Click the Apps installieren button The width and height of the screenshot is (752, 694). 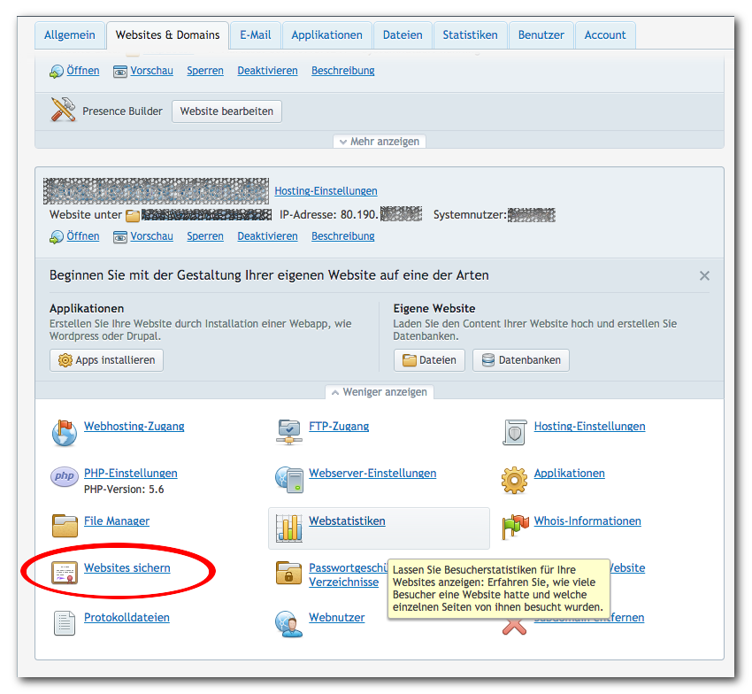coord(106,360)
